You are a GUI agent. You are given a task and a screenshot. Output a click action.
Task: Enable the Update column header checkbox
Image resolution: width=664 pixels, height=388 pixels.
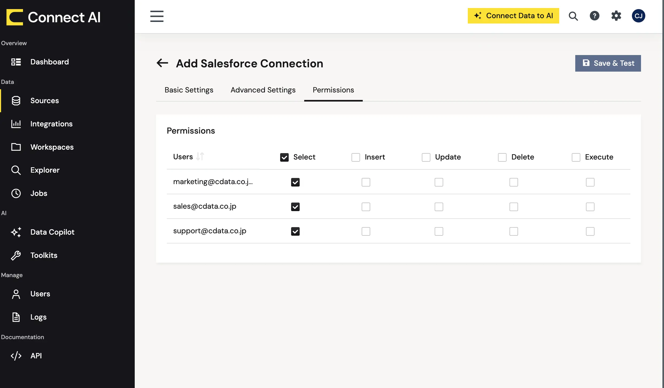coord(426,157)
